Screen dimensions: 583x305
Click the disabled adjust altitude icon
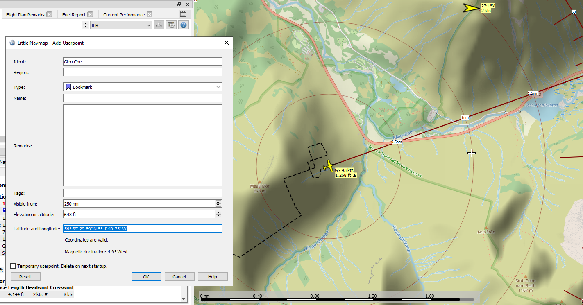pos(159,25)
